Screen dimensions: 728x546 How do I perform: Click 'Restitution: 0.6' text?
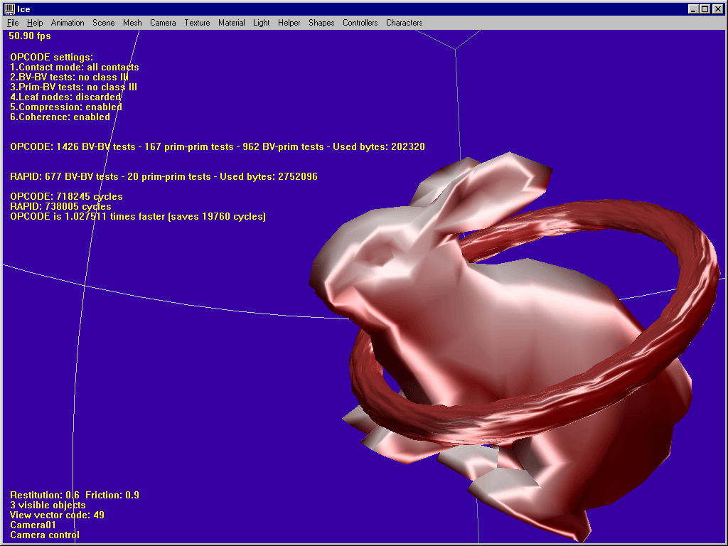(45, 495)
